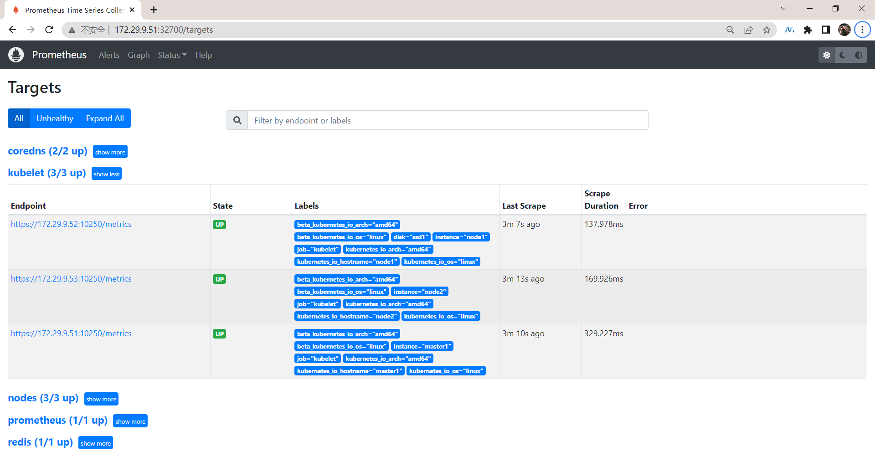Click the kubelet (3/3 up) heading link
The image size is (875, 467).
[47, 173]
